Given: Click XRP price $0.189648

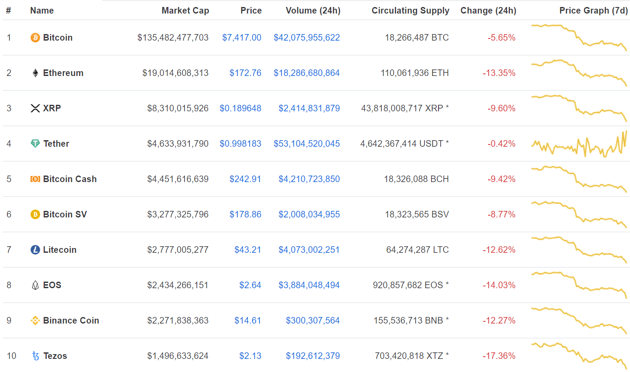Looking at the screenshot, I should tap(240, 108).
